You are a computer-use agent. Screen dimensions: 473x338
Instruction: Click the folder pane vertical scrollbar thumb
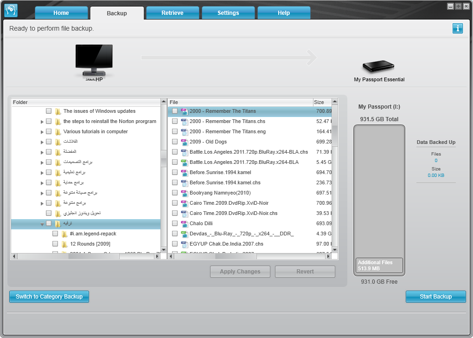pos(164,158)
